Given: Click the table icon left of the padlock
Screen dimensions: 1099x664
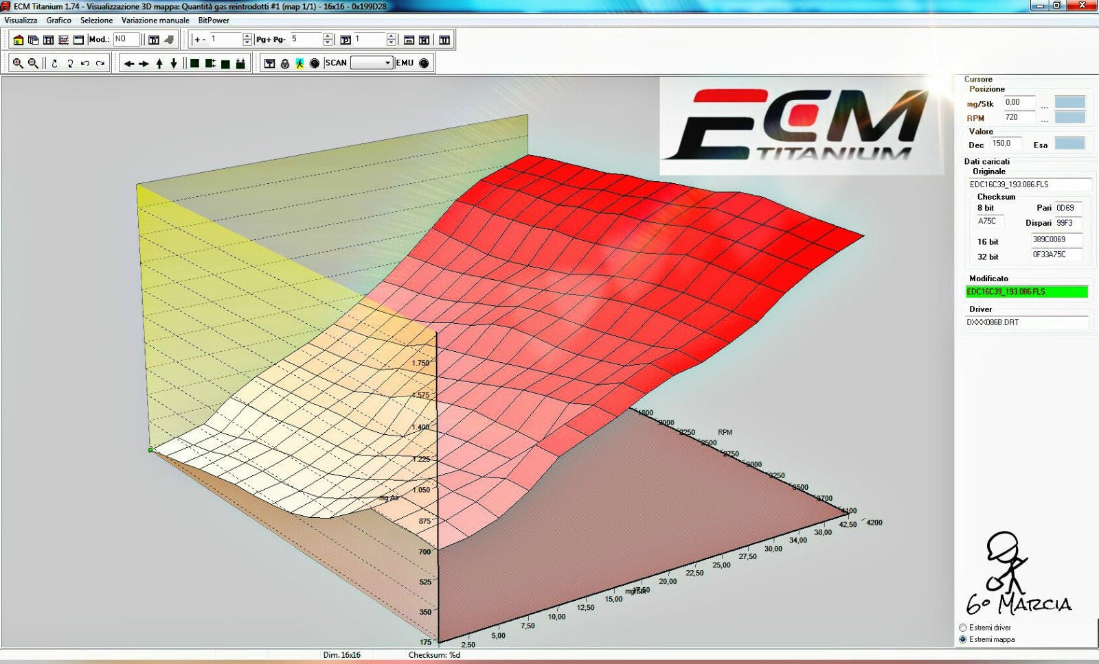Looking at the screenshot, I should point(270,63).
